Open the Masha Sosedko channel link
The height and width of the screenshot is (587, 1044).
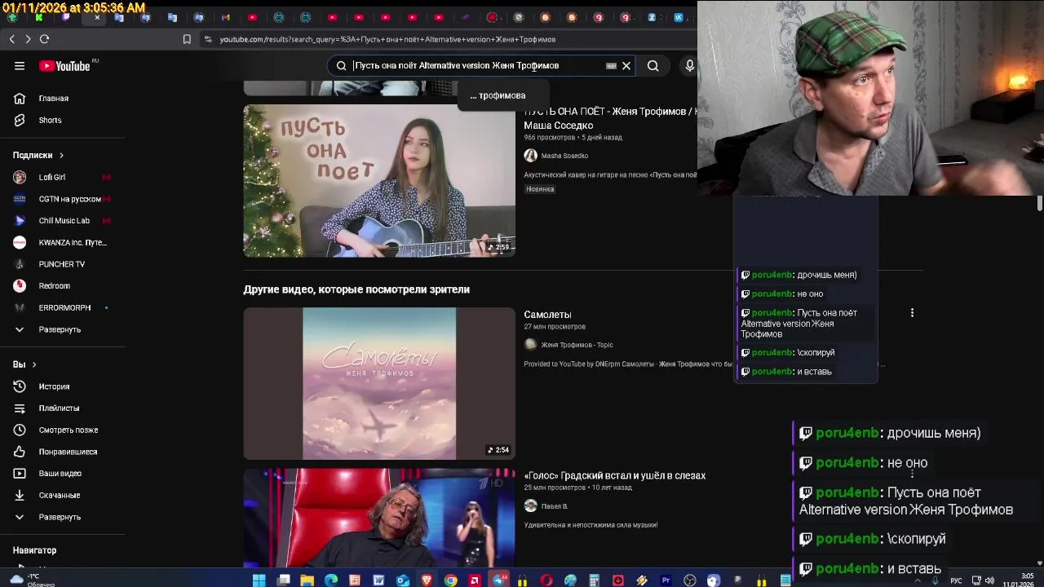click(x=564, y=156)
